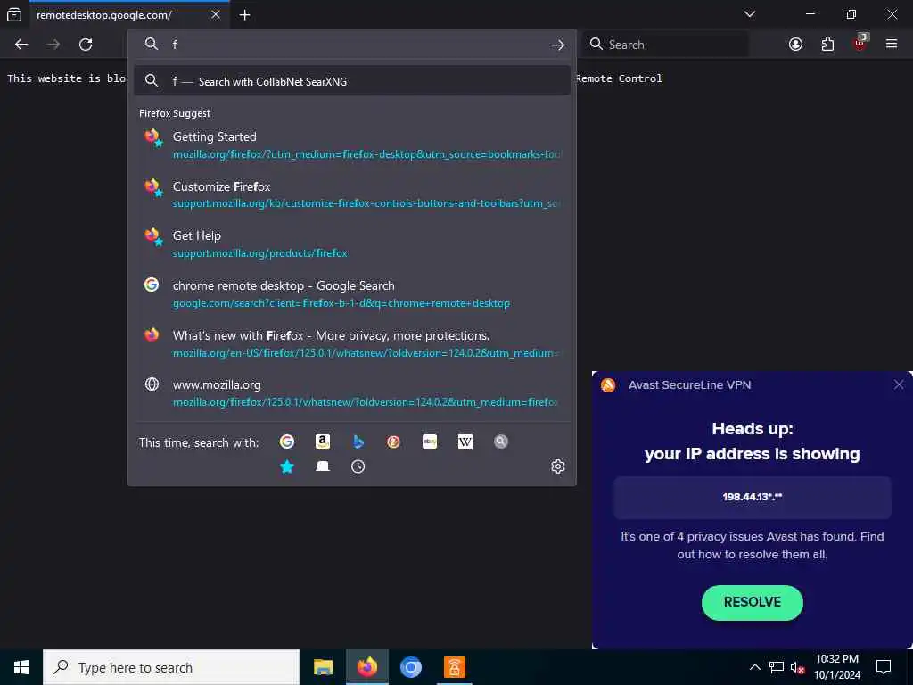913x685 pixels.
Task: Click the masked IP address 198.44.13 box
Action: 752,498
